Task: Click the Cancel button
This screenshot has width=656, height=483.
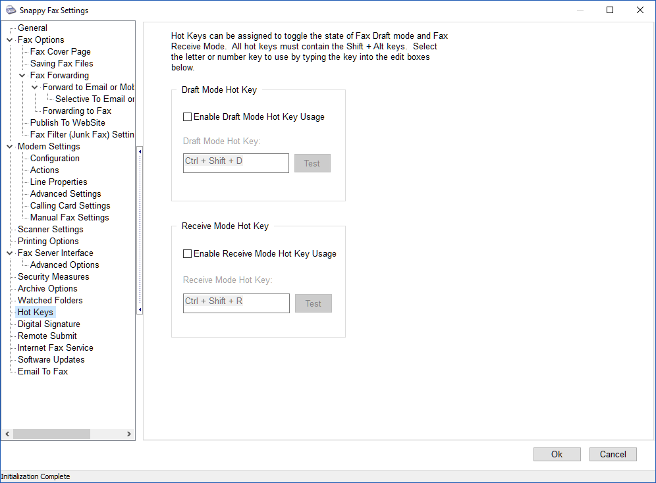Action: 613,454
